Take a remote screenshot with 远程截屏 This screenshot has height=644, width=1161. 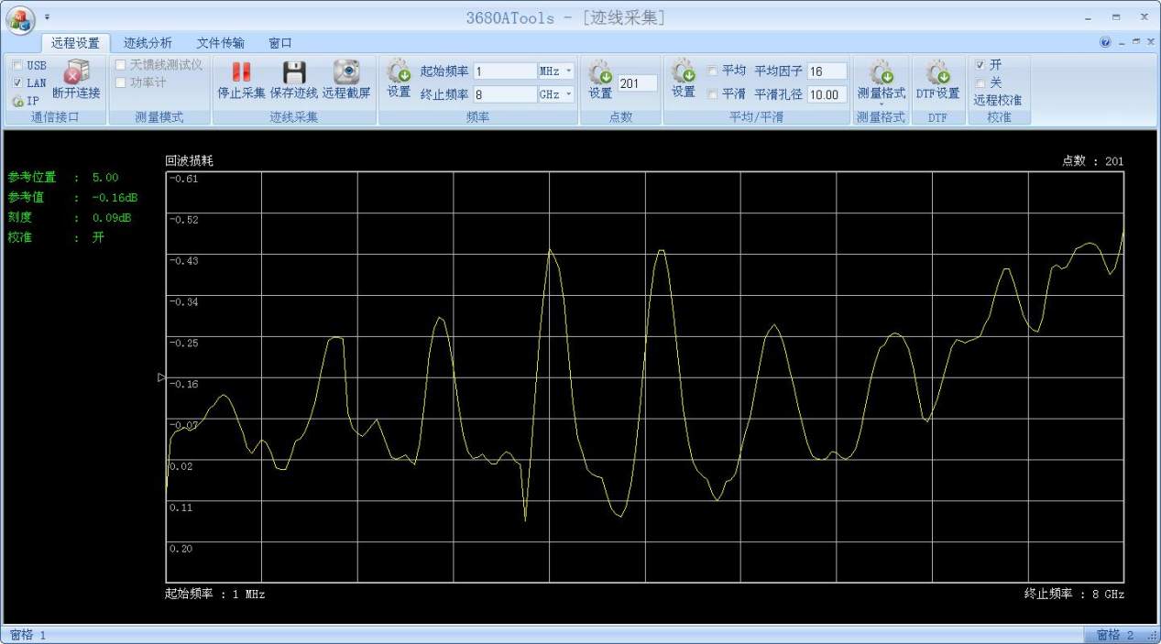click(x=346, y=72)
